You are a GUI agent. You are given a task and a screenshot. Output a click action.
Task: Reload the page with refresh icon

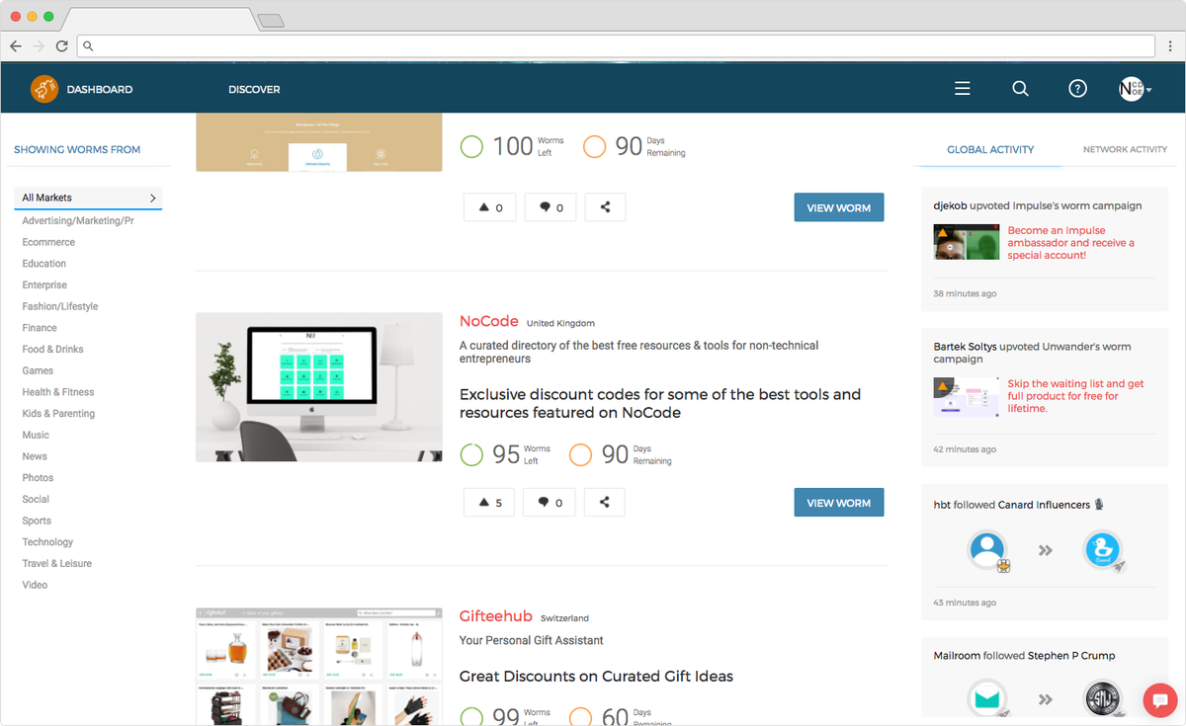(x=61, y=45)
